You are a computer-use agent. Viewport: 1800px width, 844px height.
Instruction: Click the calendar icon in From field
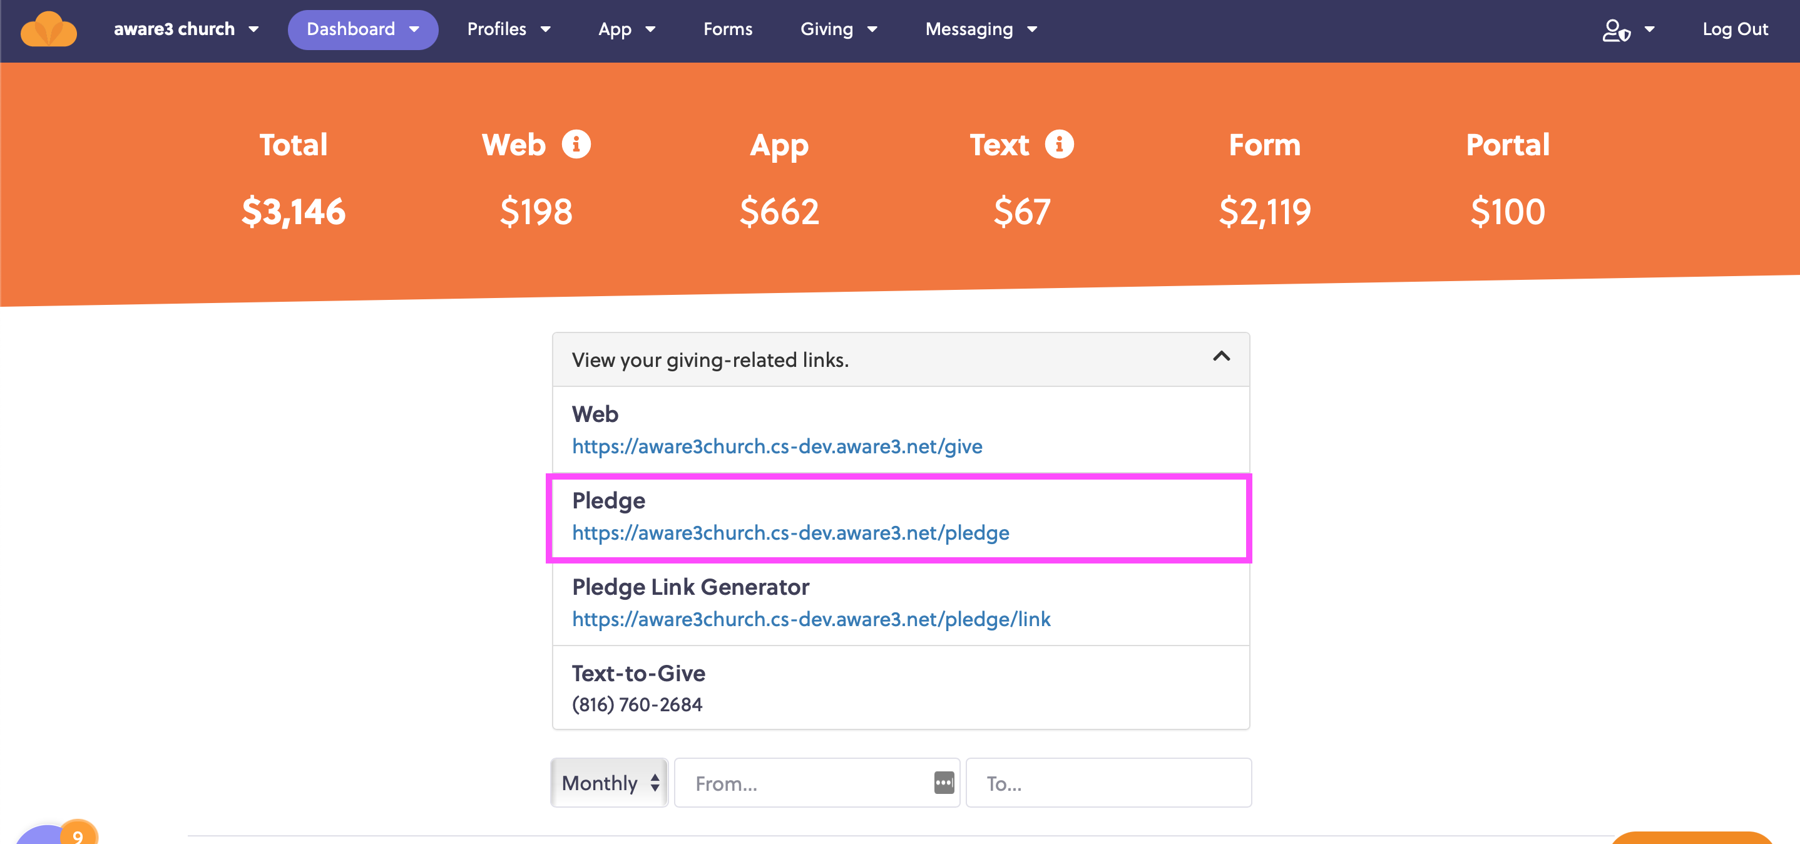[943, 783]
